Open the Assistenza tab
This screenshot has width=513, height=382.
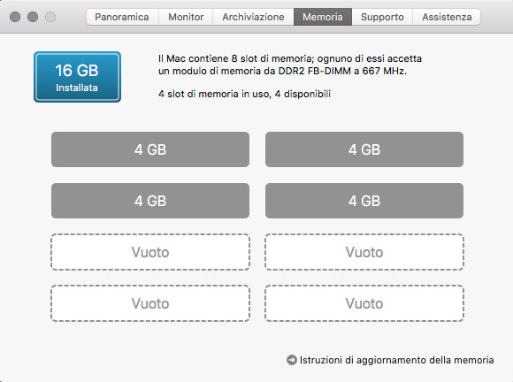(x=447, y=17)
